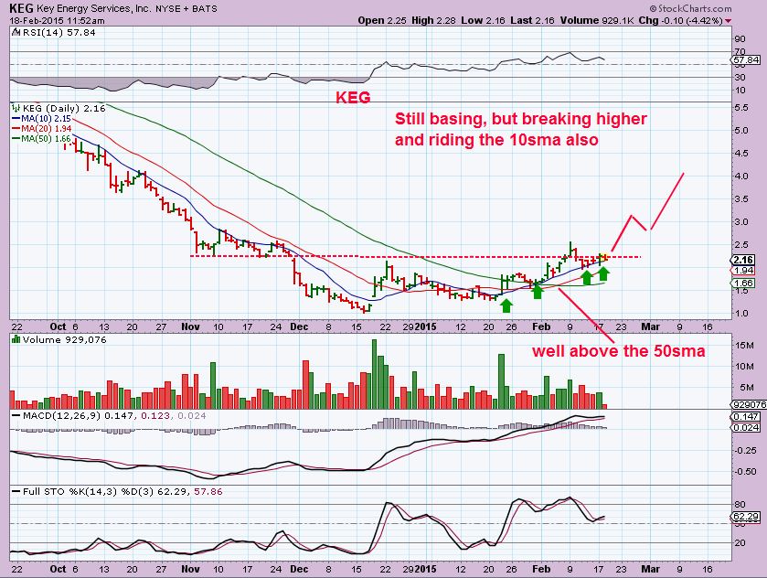Screen dimensions: 767x578
Task: Click the MA(10) 2.15 legend entry
Action: [46, 119]
